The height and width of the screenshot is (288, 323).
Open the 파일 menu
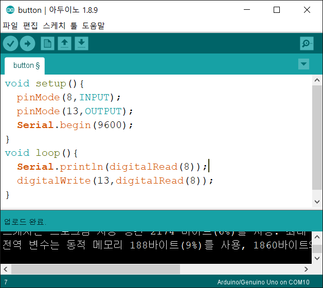point(10,26)
